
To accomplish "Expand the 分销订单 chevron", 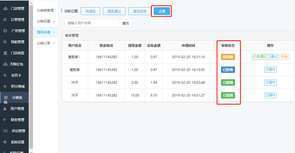I will tap(54, 43).
